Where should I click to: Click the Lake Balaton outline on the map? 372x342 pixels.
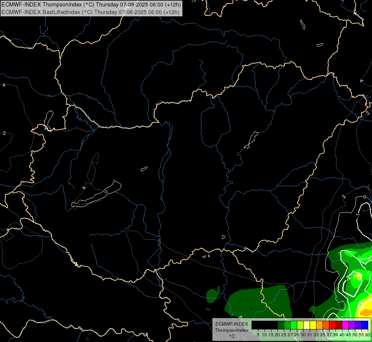pos(96,195)
